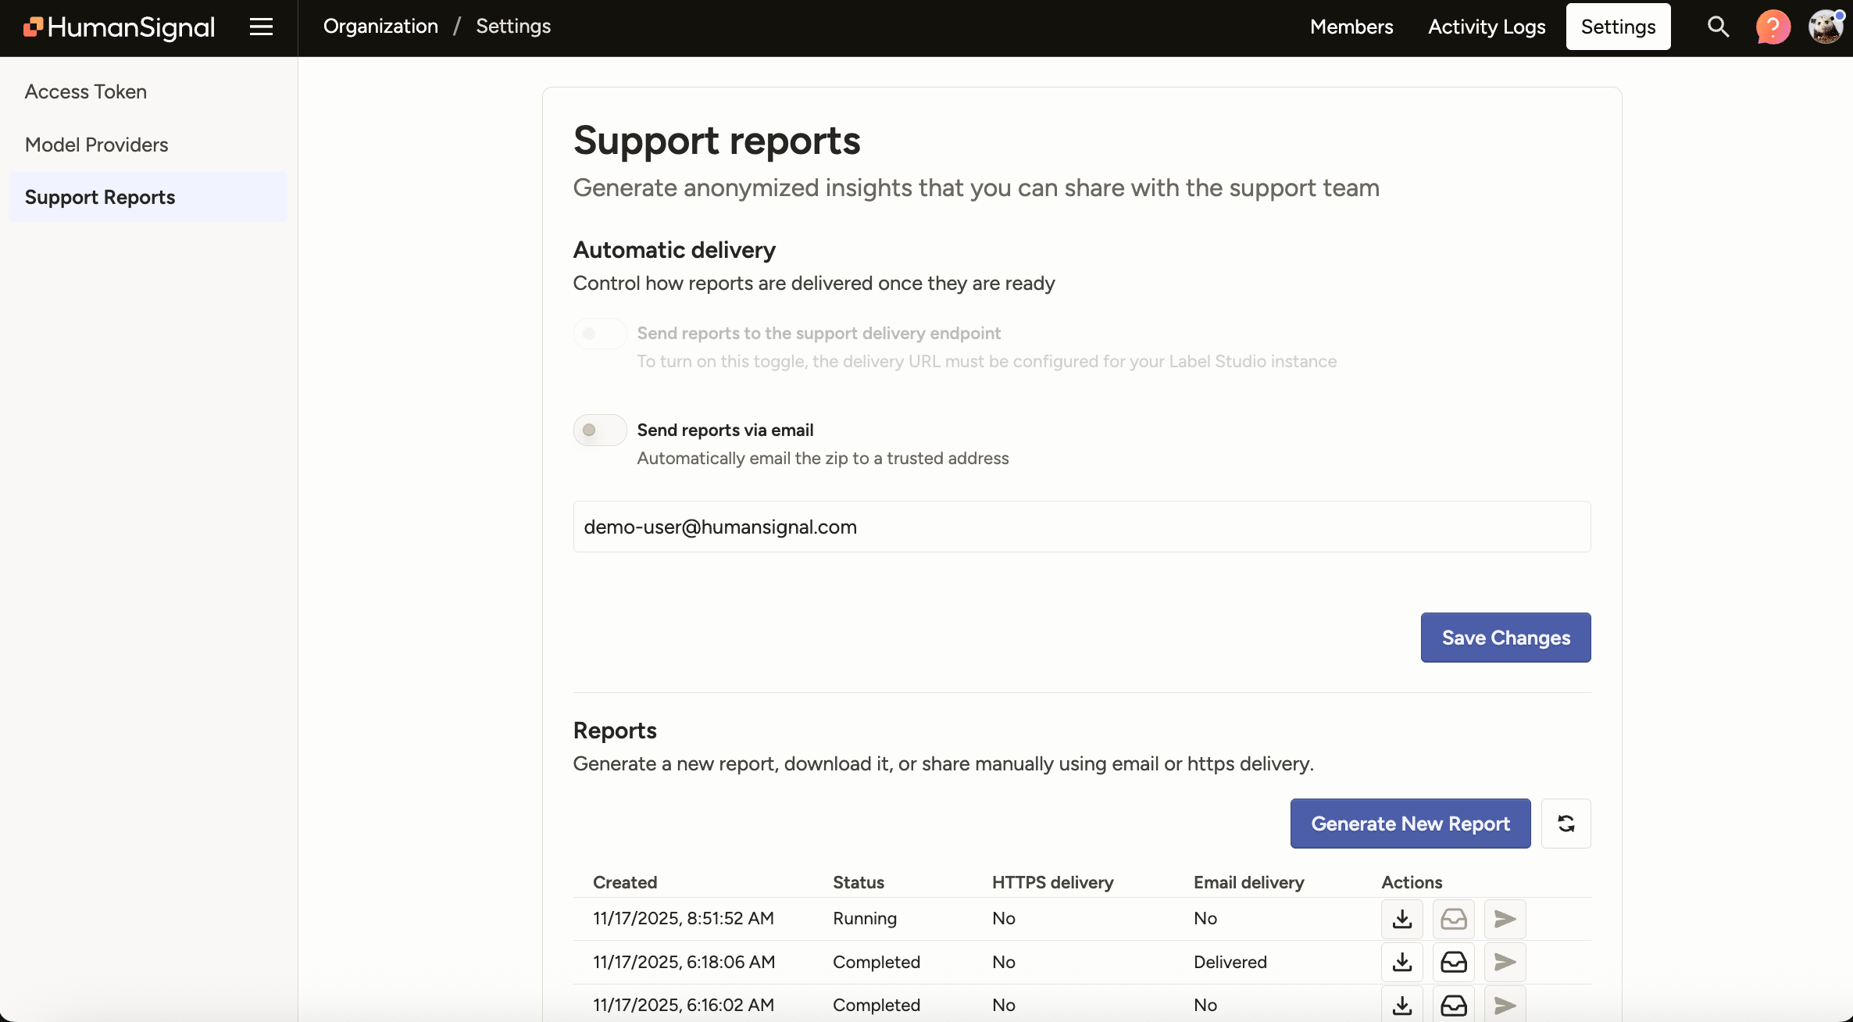Email the 6:16:02 AM report
This screenshot has height=1022, width=1853.
[1454, 1005]
